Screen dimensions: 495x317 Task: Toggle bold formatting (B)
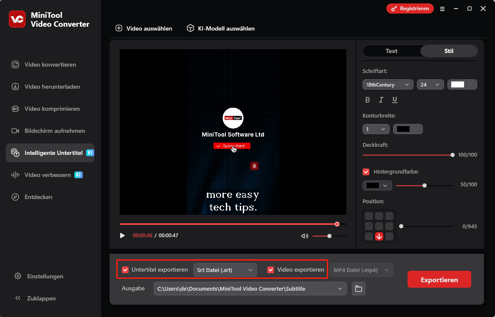[x=368, y=100]
